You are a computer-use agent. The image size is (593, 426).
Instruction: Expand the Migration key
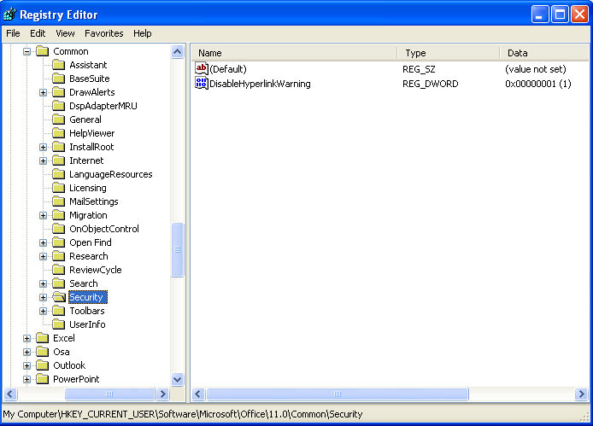pyautogui.click(x=43, y=215)
